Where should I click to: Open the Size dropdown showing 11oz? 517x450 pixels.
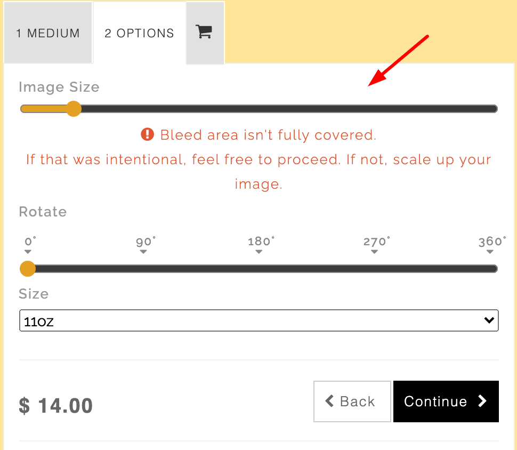(x=258, y=320)
